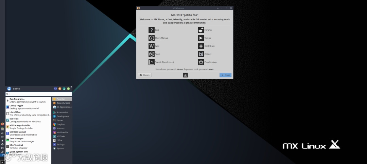
Task: Select the Accessories category
Action: point(62,112)
